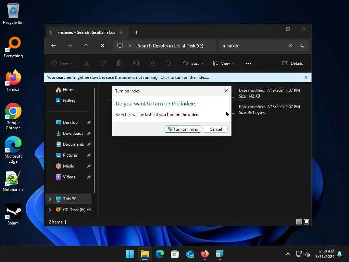This screenshot has height=262, width=349.
Task: Open Everything desktop shortcut
Action: (13, 47)
